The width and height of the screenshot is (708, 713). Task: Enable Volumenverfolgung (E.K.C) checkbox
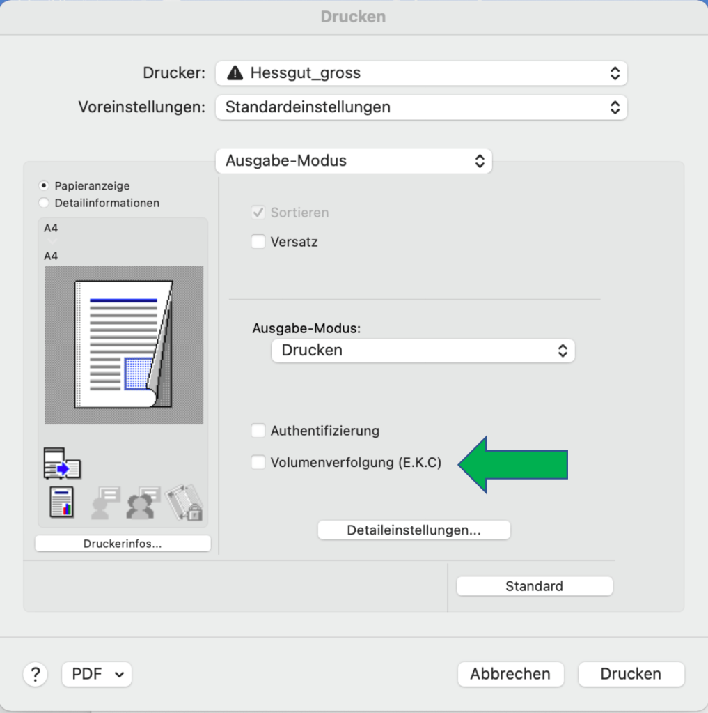pos(258,462)
